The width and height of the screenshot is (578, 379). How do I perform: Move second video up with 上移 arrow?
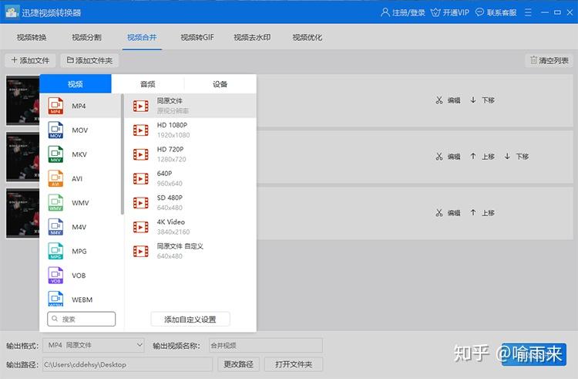coord(473,157)
